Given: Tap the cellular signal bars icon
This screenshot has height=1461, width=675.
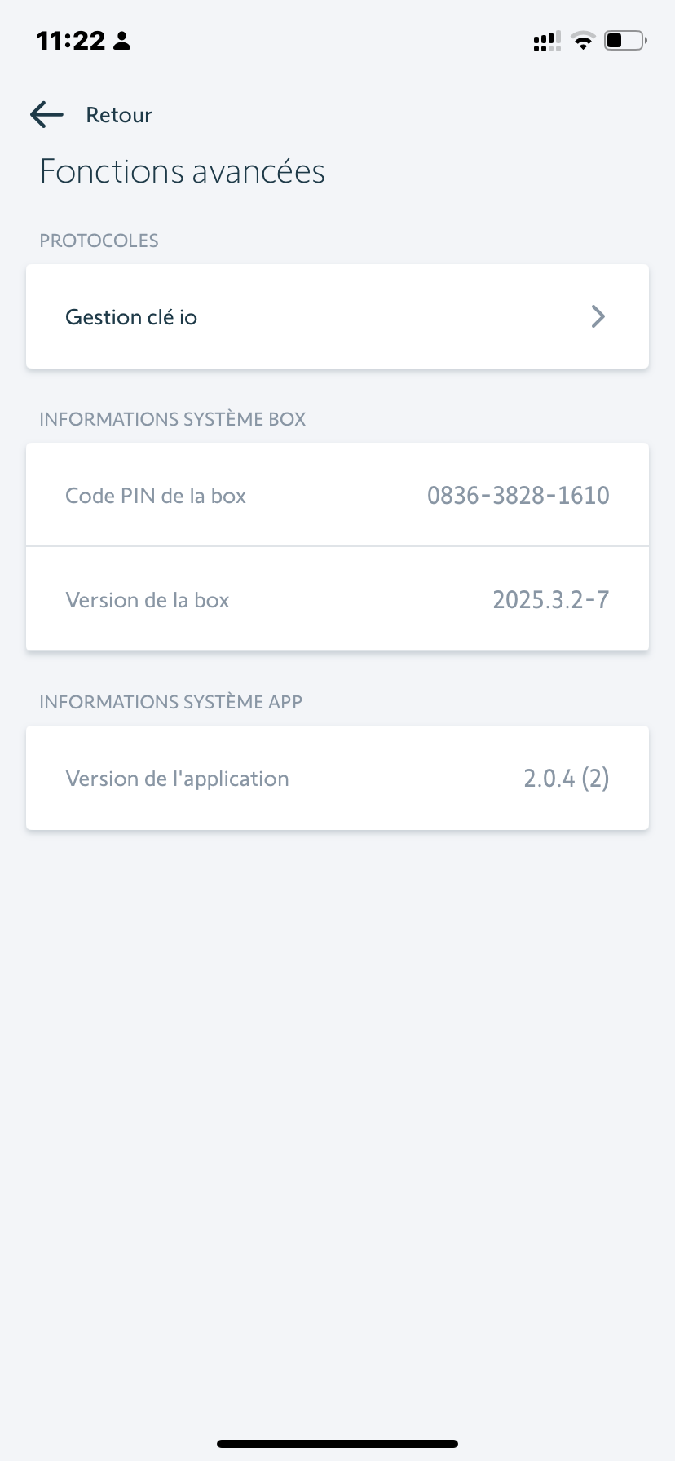Looking at the screenshot, I should point(546,41).
